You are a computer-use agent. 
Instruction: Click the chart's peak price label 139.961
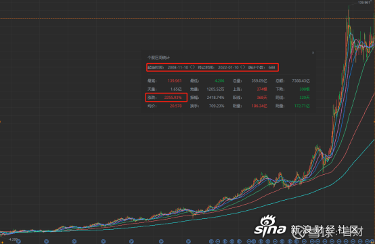(363, 3)
